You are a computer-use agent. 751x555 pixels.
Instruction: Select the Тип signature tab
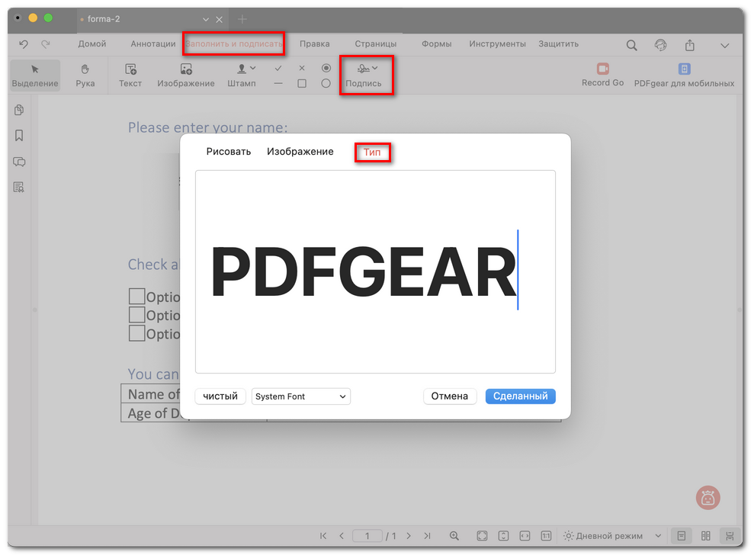(x=371, y=152)
